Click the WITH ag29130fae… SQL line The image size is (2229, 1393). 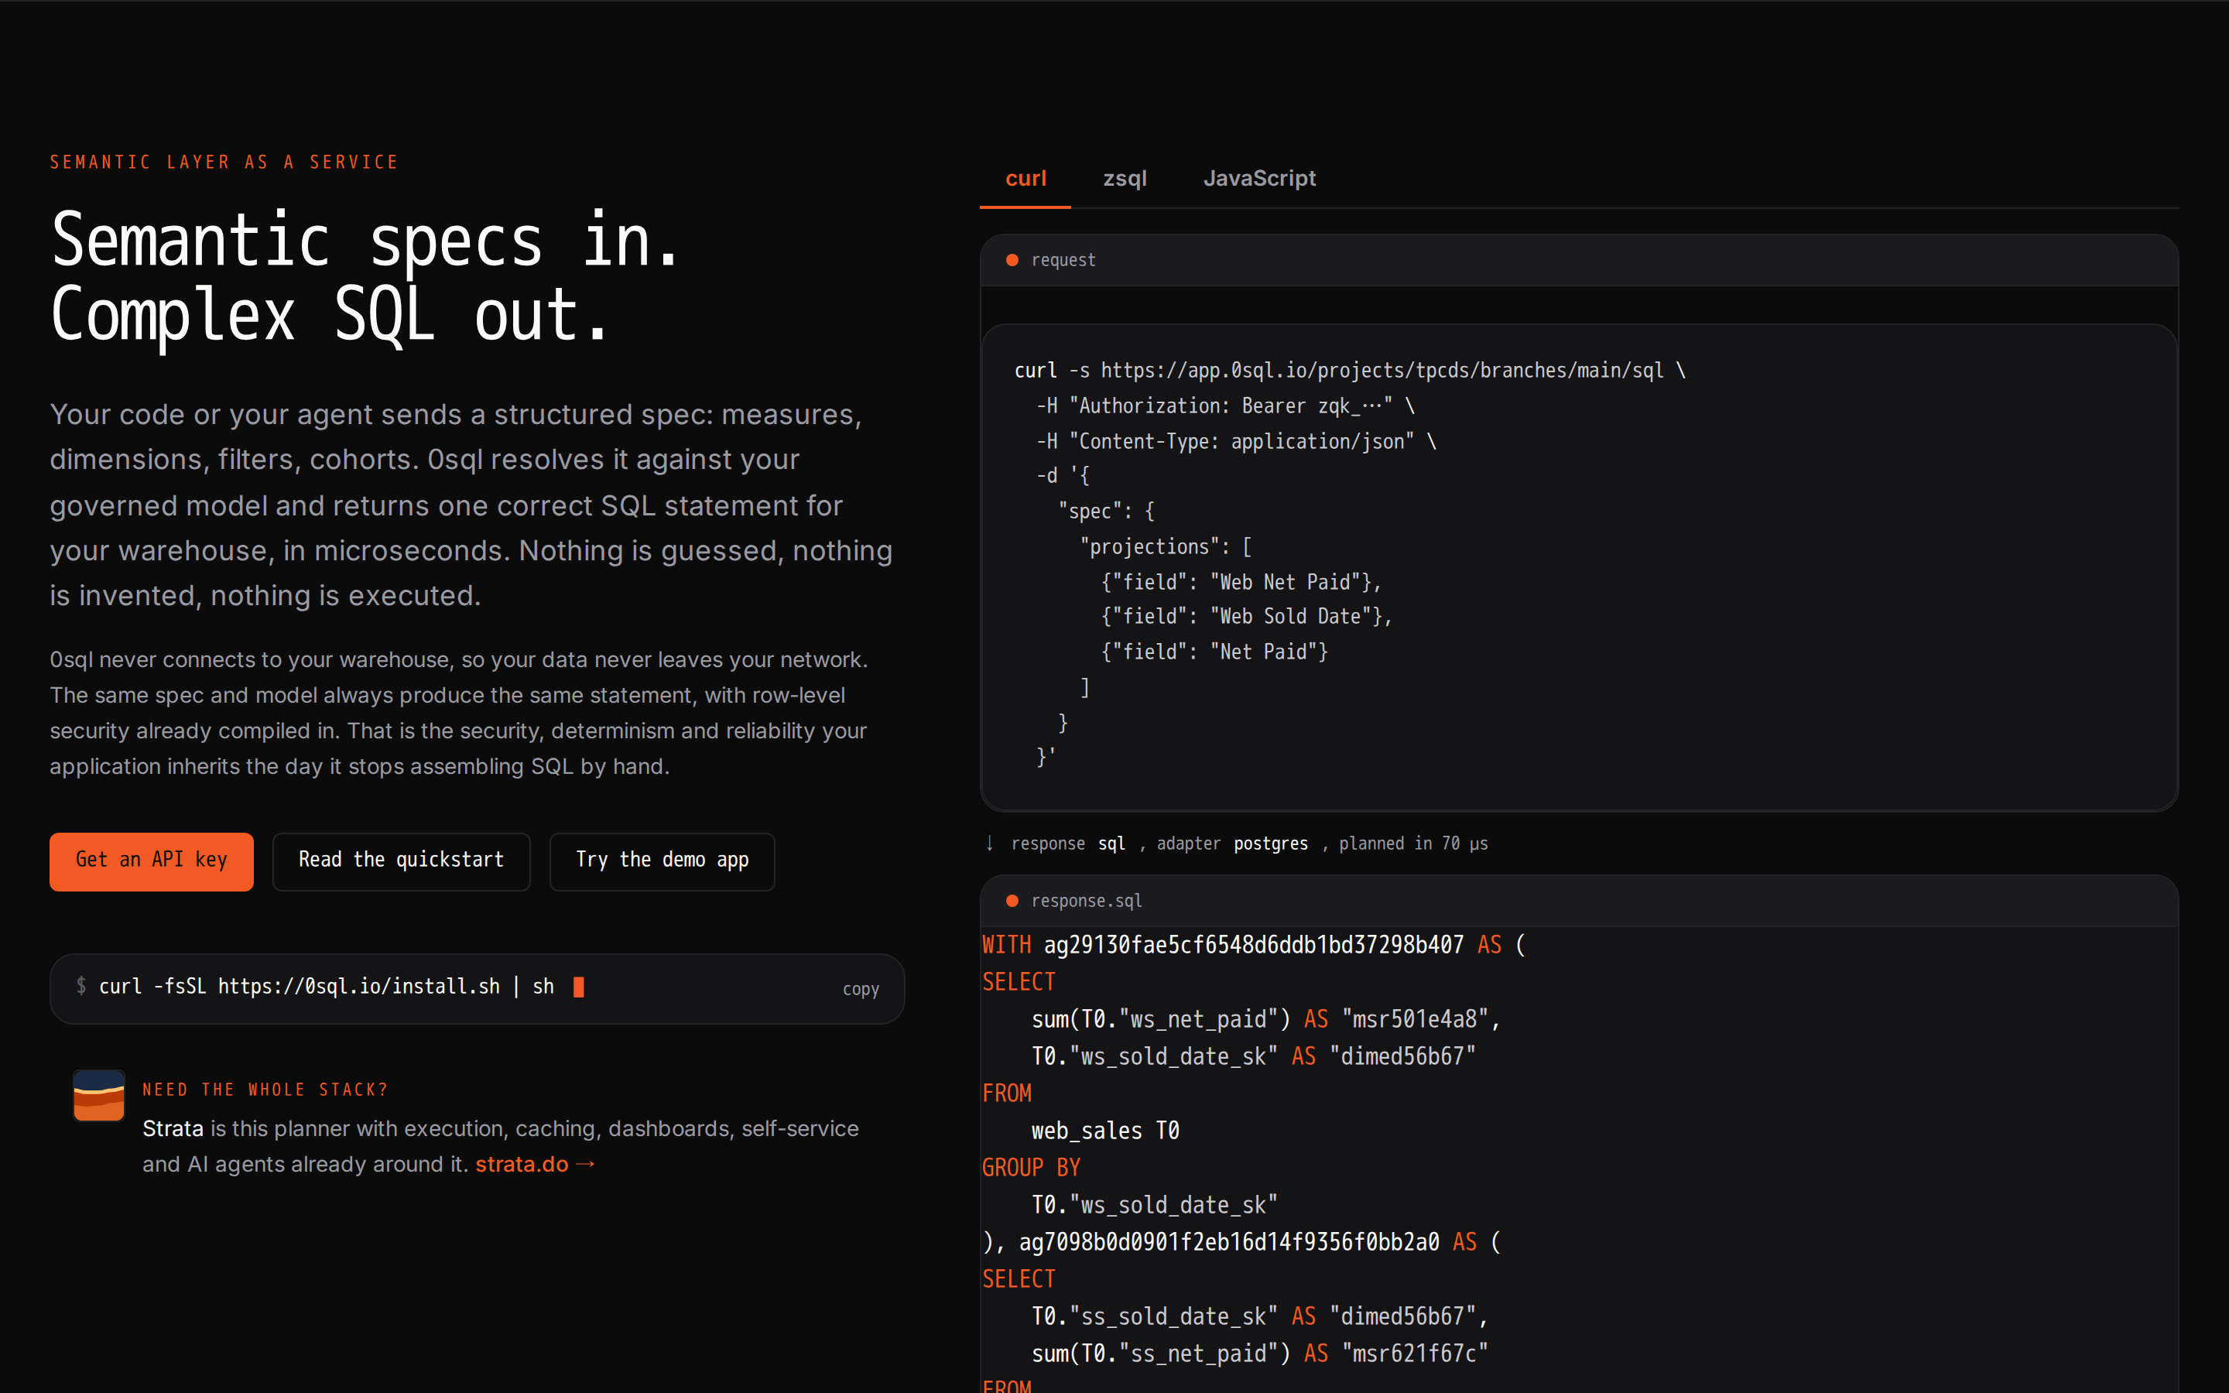1253,944
